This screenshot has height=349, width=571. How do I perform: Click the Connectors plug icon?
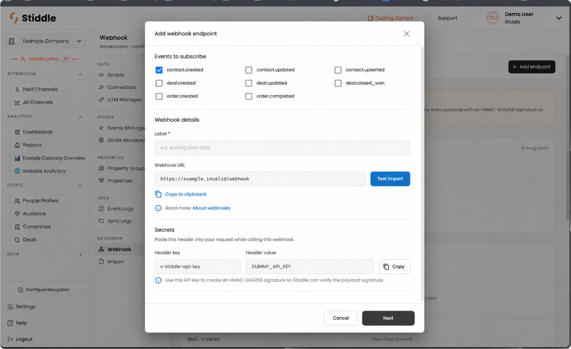[101, 87]
